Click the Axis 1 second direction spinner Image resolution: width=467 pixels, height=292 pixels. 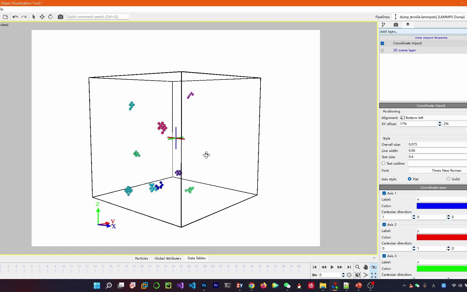[448, 217]
